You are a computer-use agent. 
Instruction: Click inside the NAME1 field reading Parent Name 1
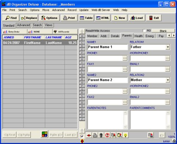[108, 47]
